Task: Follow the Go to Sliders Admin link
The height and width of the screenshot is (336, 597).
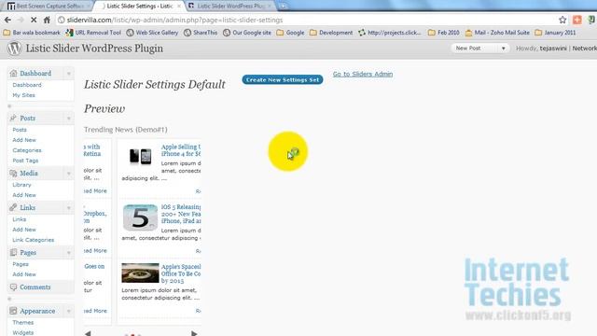Action: 363,75
